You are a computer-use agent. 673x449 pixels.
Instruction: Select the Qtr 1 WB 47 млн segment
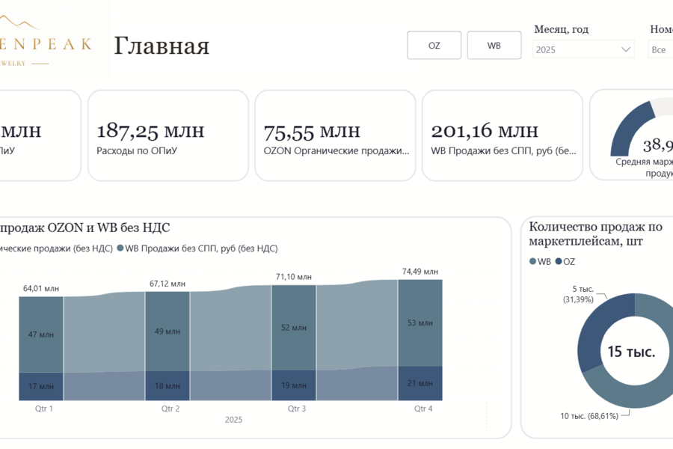[x=41, y=335]
